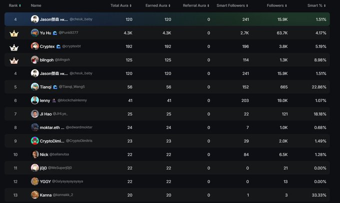
Task: Open Jason's avatar in the highlighted top row
Action: tap(34, 19)
